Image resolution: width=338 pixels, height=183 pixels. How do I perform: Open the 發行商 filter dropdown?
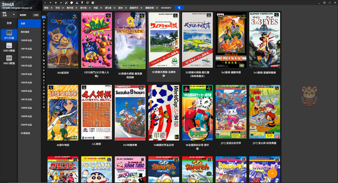(x=85, y=8)
